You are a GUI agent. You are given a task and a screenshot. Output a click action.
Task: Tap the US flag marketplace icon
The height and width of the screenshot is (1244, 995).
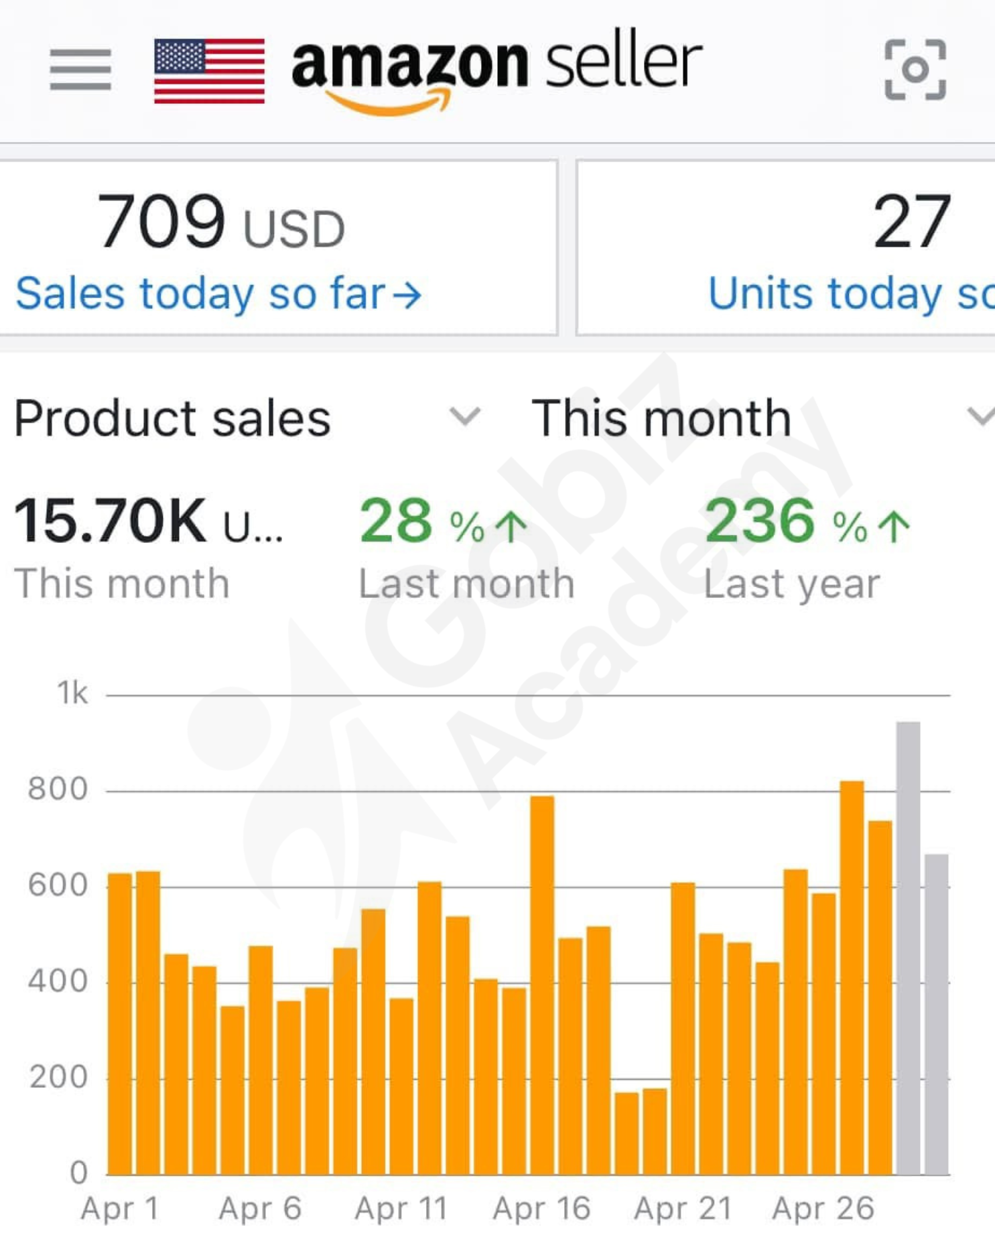tap(209, 70)
